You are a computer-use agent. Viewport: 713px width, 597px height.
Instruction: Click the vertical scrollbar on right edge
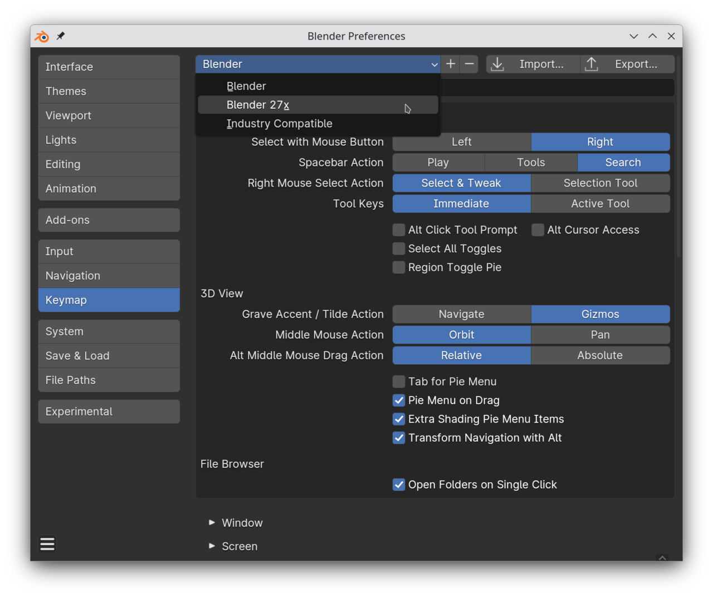[678, 178]
